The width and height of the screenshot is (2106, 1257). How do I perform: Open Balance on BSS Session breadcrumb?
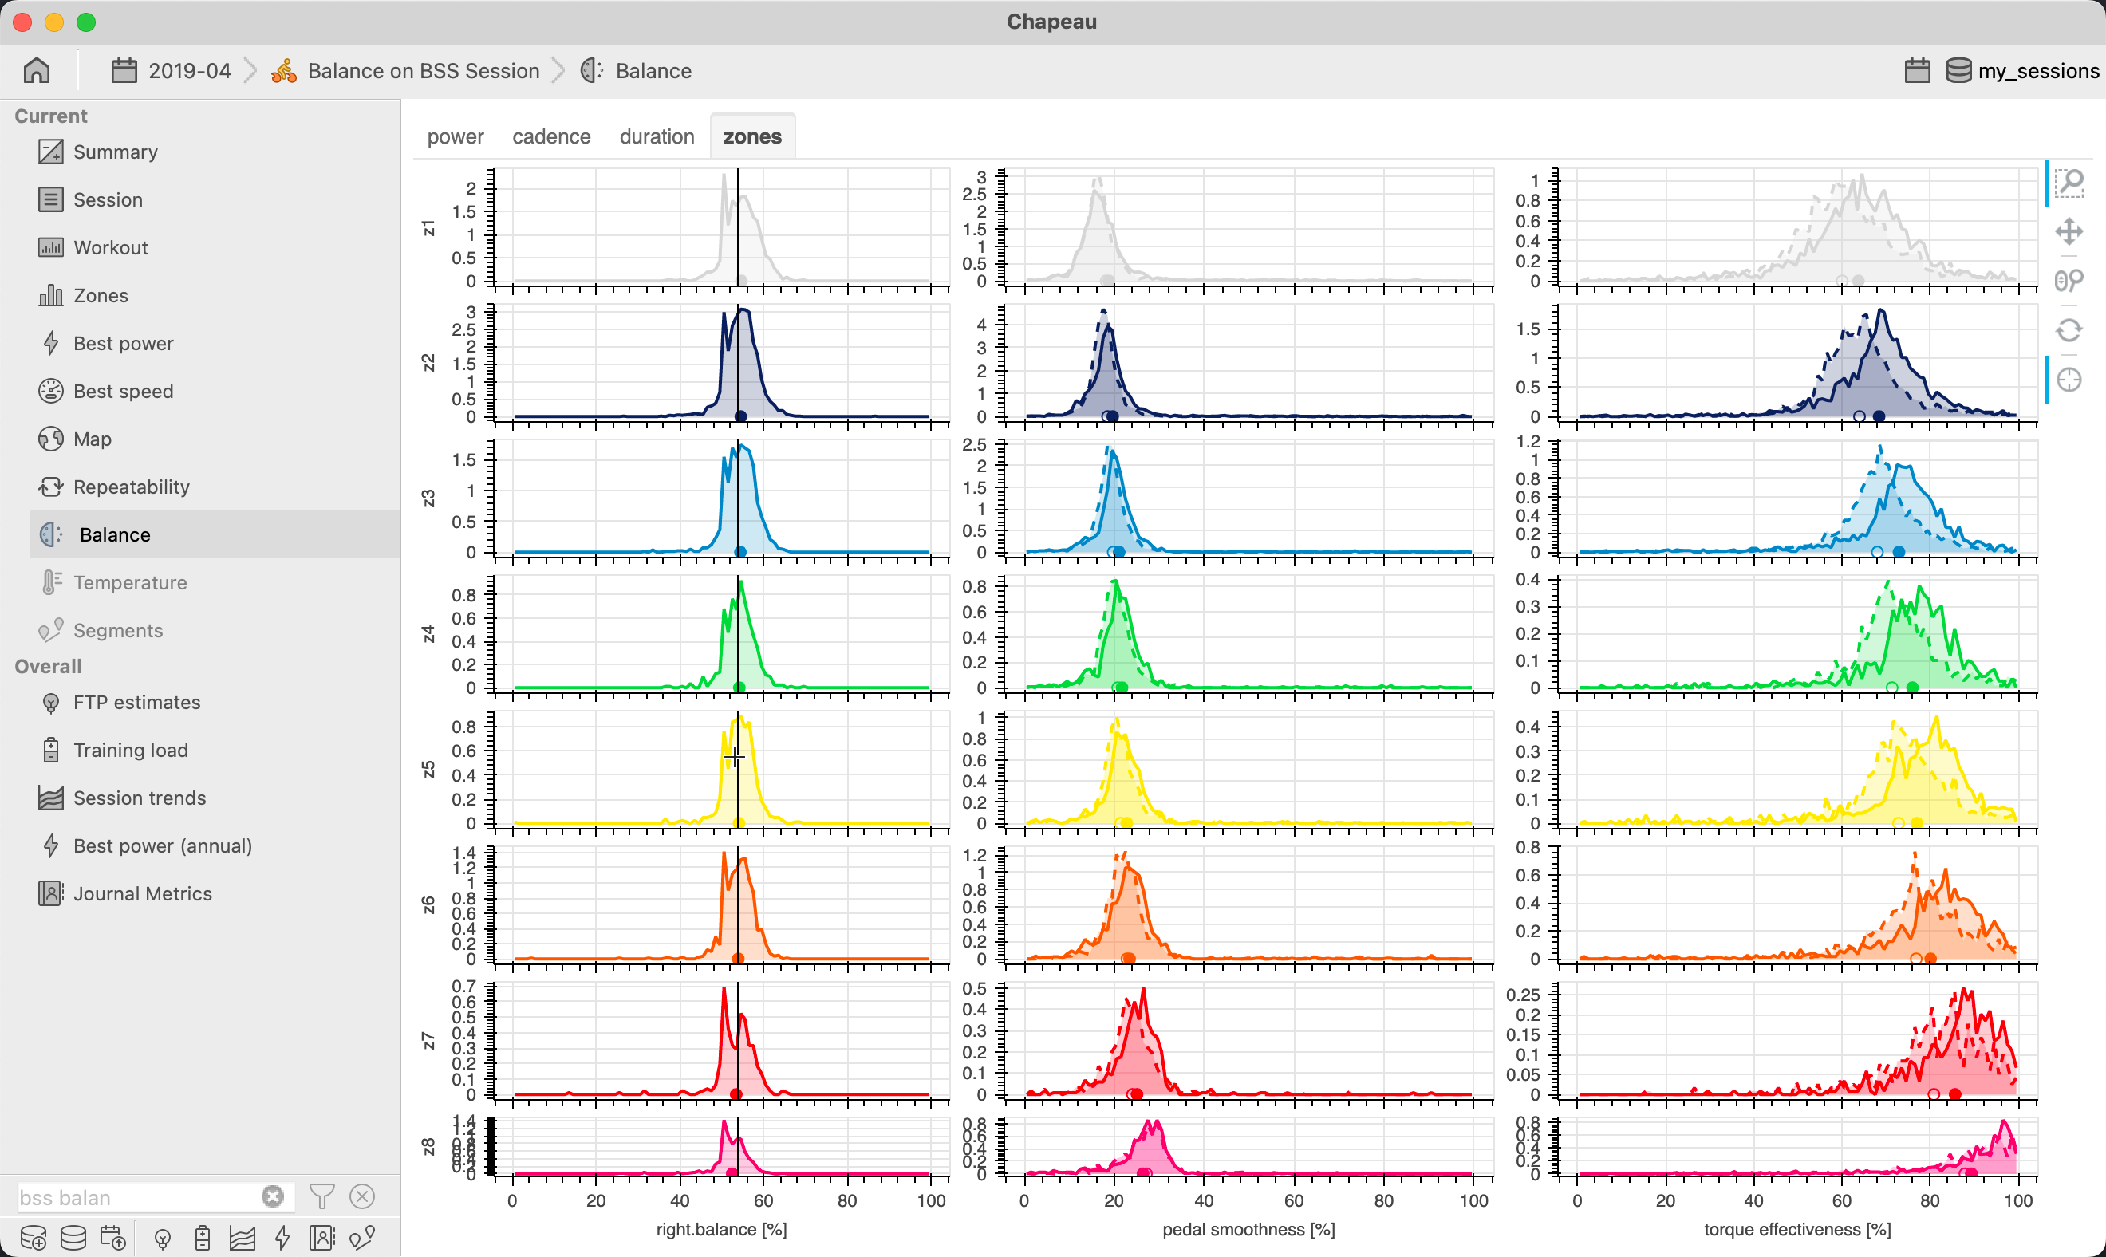click(x=405, y=70)
